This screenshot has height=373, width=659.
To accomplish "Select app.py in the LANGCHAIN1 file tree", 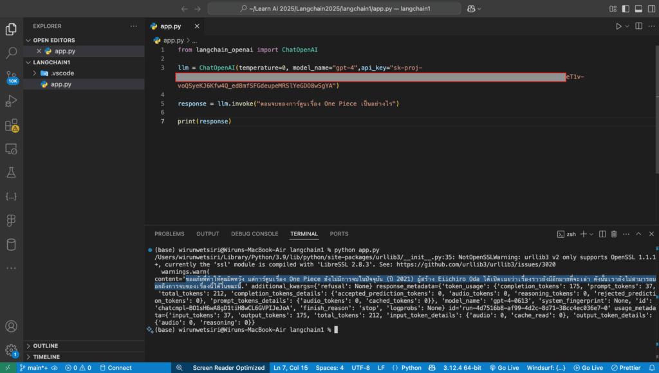I will (60, 84).
